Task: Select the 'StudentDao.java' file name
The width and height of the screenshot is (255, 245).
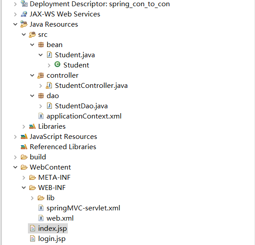Action: coord(81,106)
